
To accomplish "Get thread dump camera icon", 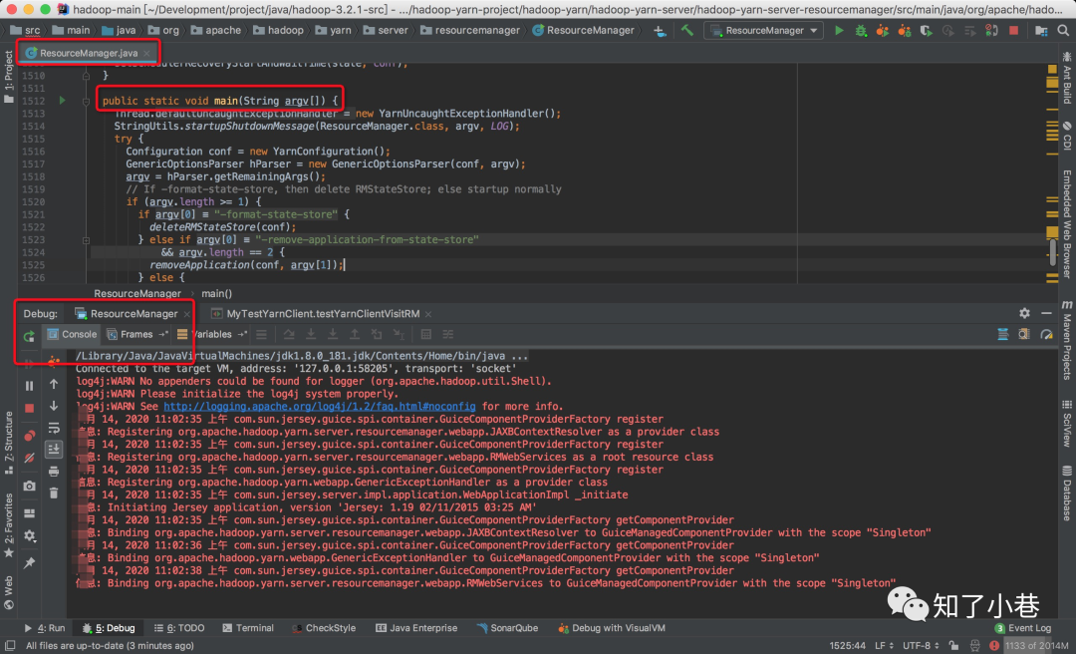I will click(x=30, y=486).
